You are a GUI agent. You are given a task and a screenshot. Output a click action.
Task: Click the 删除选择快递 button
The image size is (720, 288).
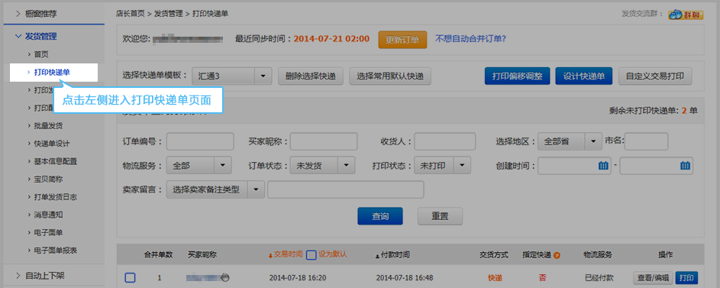click(311, 76)
